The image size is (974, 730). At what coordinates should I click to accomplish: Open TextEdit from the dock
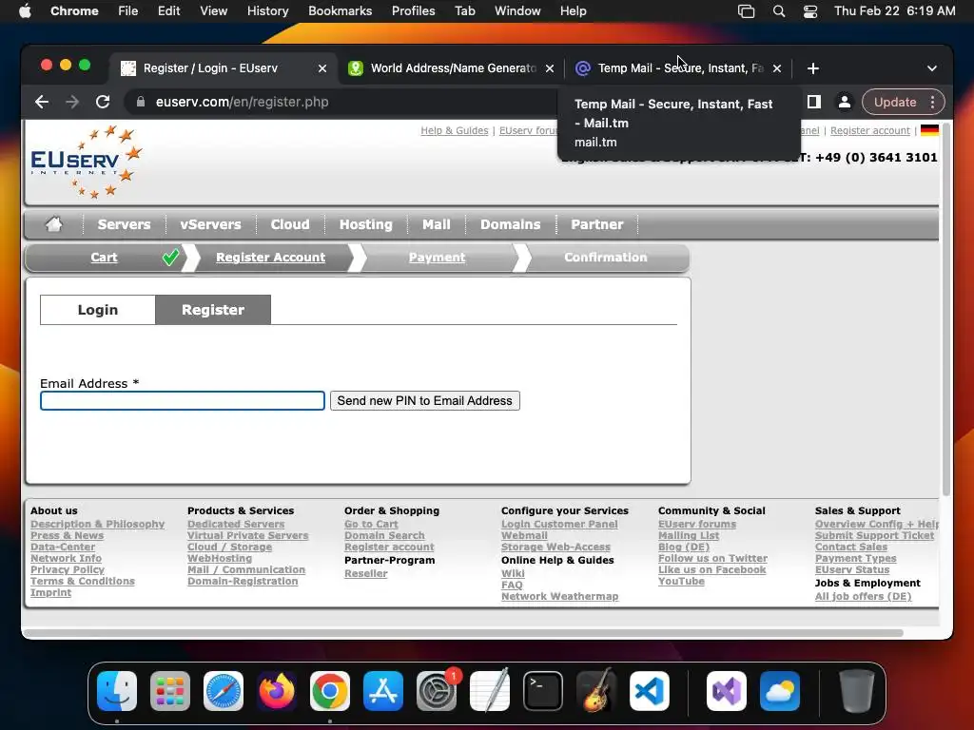pos(490,691)
